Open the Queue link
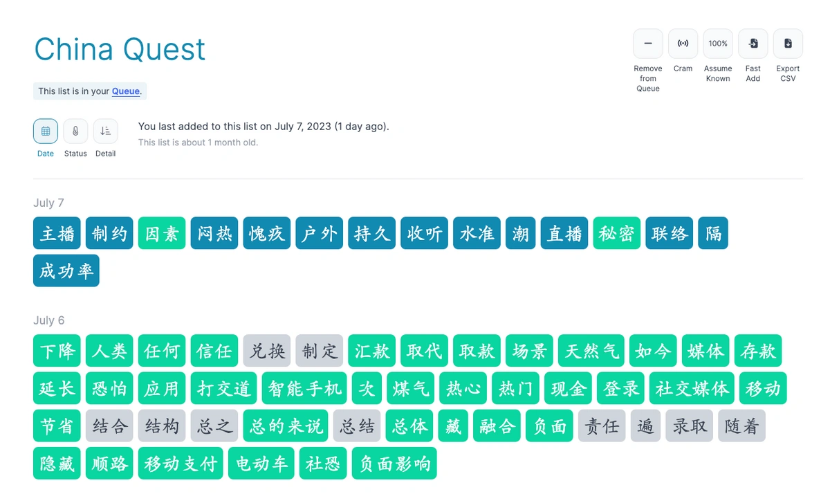Image resolution: width=830 pixels, height=503 pixels. [126, 91]
